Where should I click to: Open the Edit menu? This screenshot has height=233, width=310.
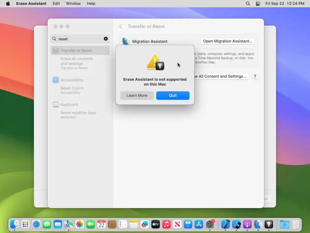(56, 4)
